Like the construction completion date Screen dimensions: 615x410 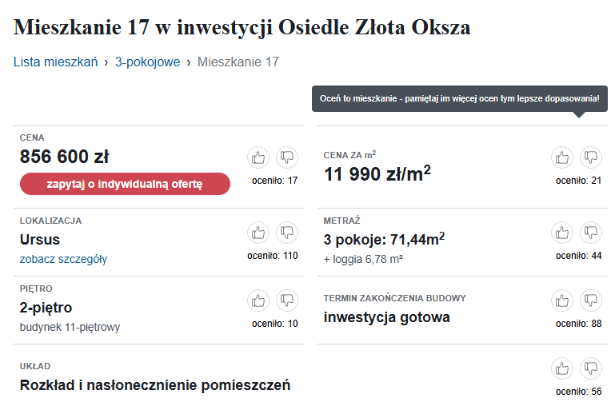pyautogui.click(x=562, y=301)
